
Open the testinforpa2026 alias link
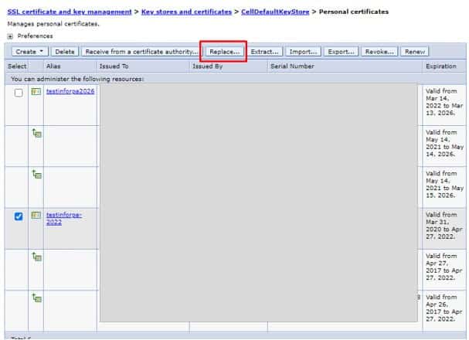point(70,91)
